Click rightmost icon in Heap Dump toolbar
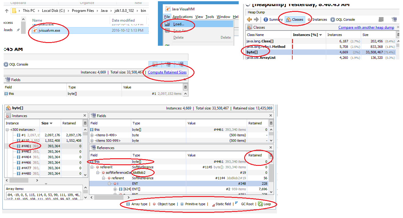Screen dimensions: 403x218 (x=394, y=20)
